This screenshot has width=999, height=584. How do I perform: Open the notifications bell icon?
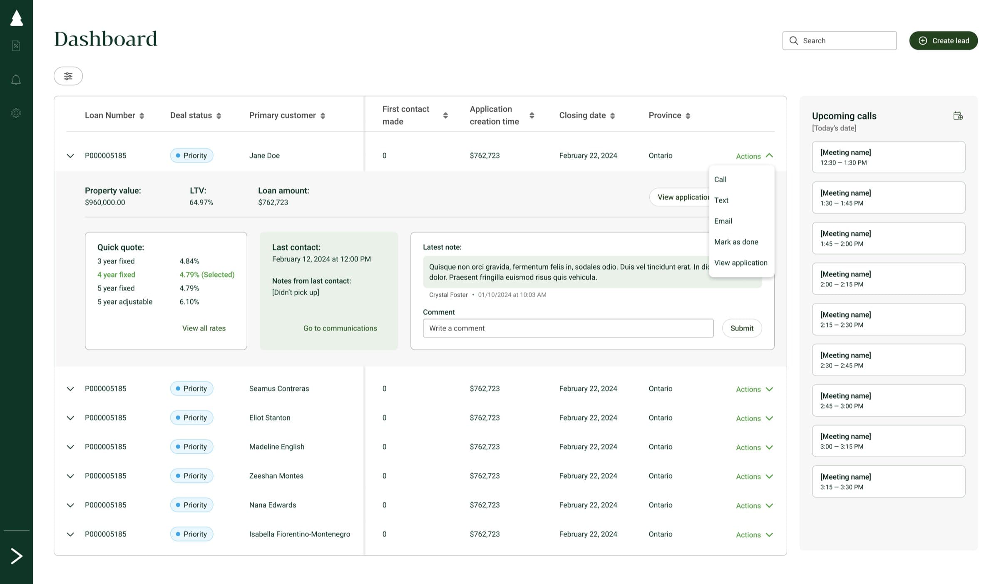pos(16,79)
